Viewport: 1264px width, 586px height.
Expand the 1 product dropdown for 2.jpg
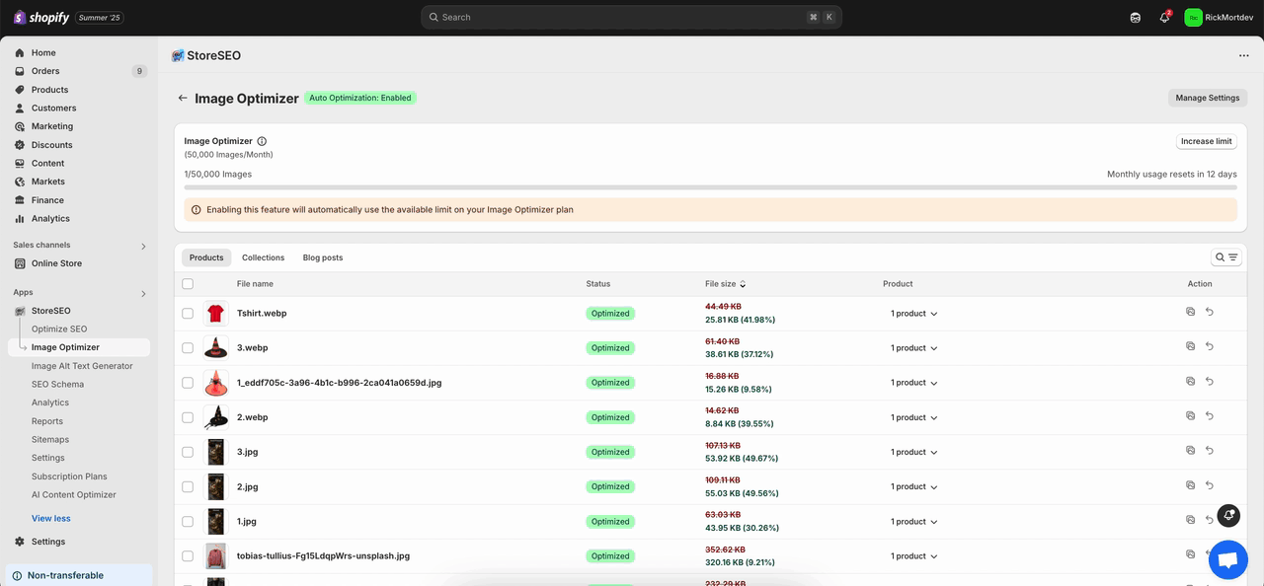coord(913,486)
